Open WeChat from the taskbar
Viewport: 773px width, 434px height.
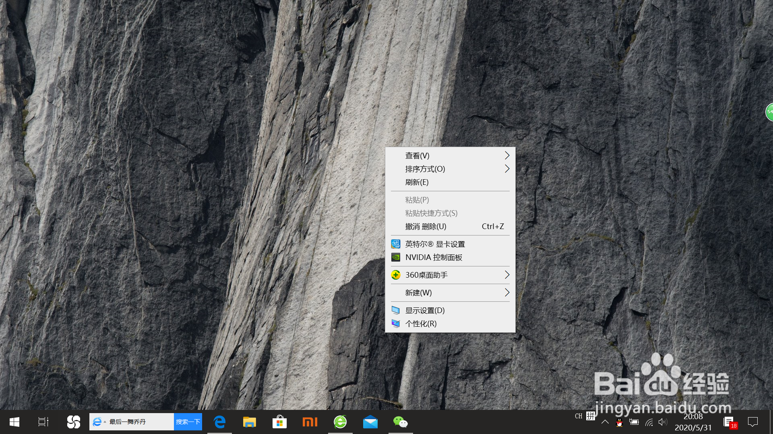pos(400,422)
